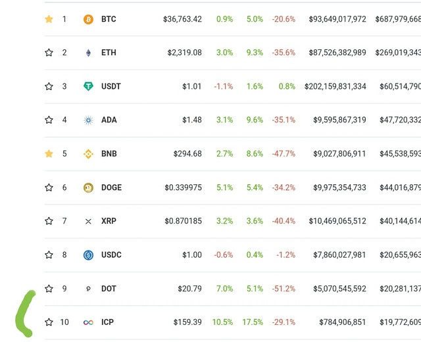Click the Tether USDT logo

point(88,86)
